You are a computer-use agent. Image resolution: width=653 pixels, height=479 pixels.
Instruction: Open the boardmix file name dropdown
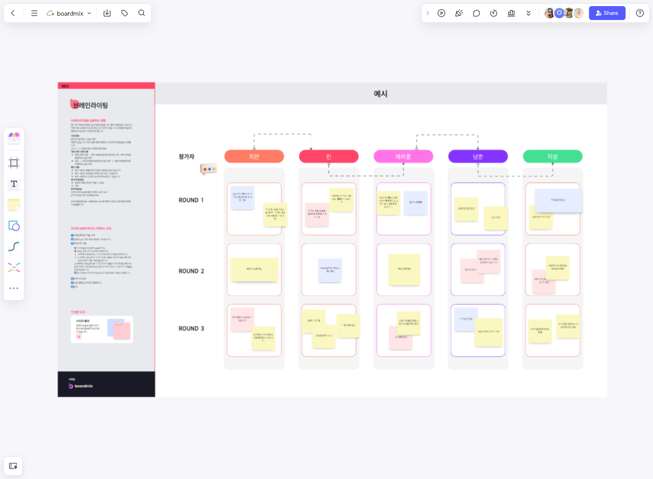pos(69,13)
